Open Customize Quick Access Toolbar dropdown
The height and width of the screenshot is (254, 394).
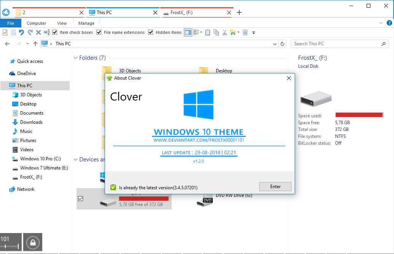coord(254,33)
